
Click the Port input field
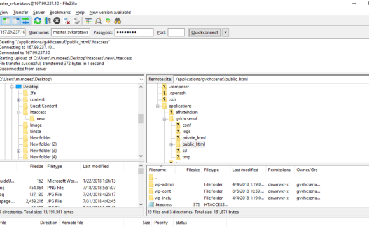point(176,32)
